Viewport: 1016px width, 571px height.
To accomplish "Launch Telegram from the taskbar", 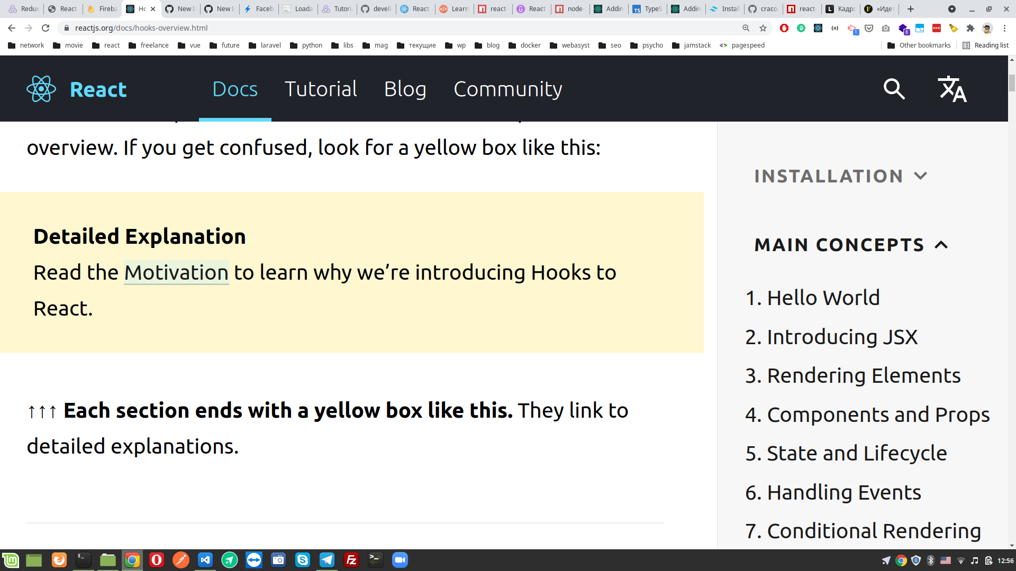I will [x=327, y=560].
